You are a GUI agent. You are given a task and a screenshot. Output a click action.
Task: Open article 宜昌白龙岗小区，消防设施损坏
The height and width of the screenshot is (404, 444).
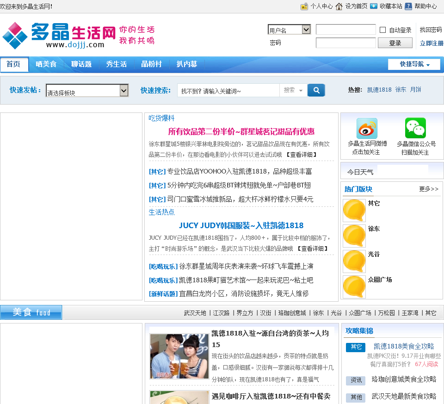pyautogui.click(x=244, y=293)
